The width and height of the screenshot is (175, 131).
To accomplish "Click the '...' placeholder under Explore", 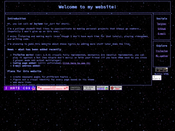I will [162, 61].
